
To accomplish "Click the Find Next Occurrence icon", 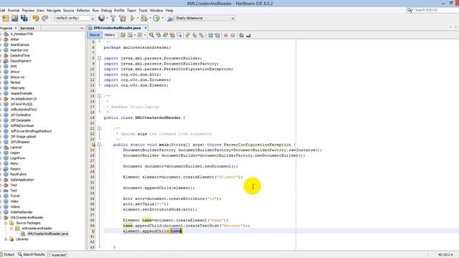I will (x=166, y=35).
